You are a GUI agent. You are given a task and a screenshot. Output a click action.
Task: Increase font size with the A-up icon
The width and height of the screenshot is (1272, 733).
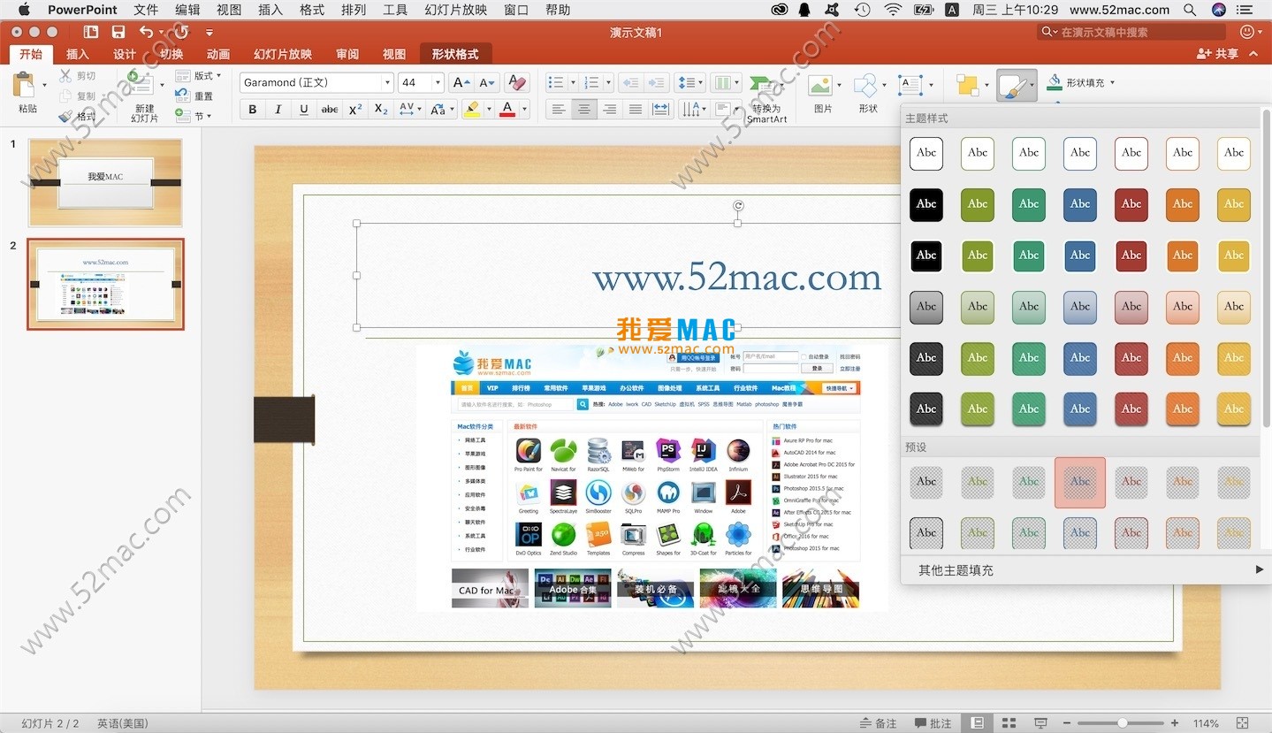[x=461, y=83]
